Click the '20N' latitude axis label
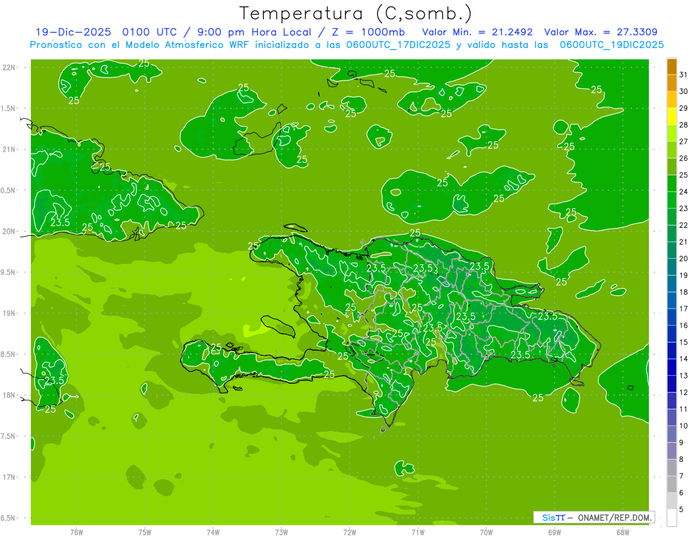Viewport: 699px width, 540px height. coord(9,232)
